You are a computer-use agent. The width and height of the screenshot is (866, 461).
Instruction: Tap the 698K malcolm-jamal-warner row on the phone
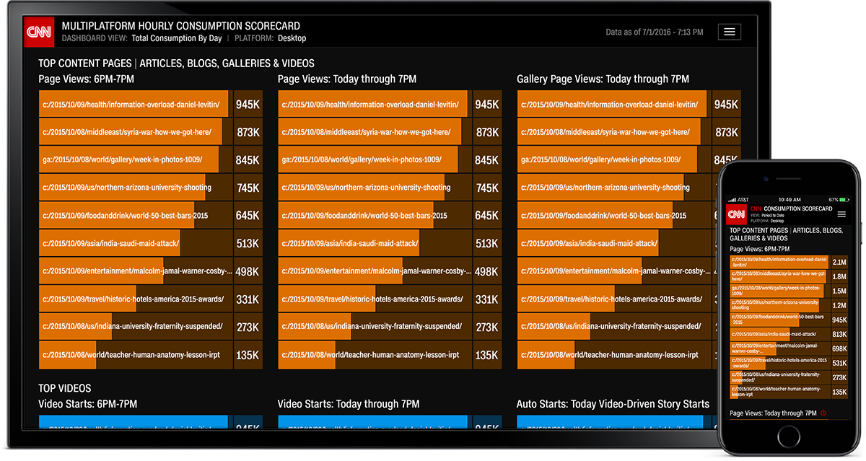click(790, 348)
